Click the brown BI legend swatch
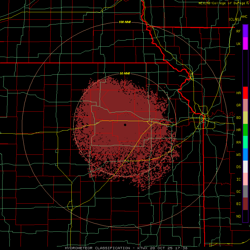The image size is (250, 250). [245, 204]
